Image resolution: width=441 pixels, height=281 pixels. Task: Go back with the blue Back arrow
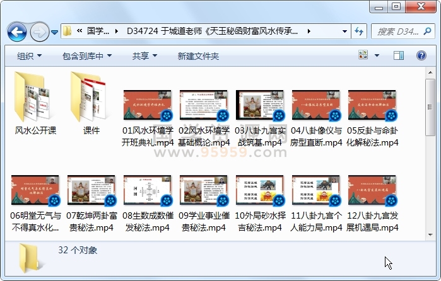click(17, 32)
